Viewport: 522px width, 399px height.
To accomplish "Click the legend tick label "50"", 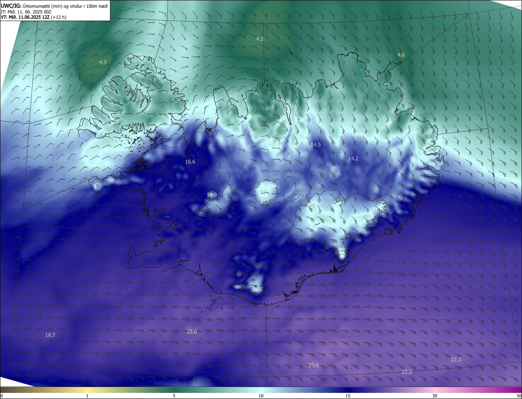I will click(x=519, y=396).
